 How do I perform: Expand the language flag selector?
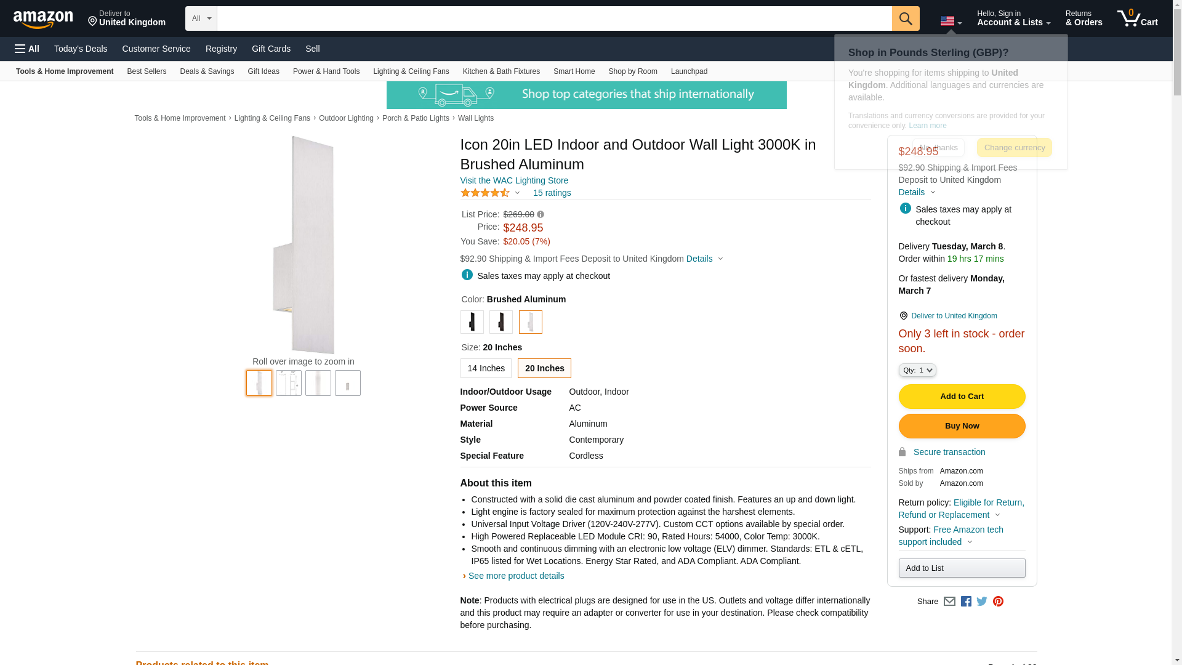(951, 22)
